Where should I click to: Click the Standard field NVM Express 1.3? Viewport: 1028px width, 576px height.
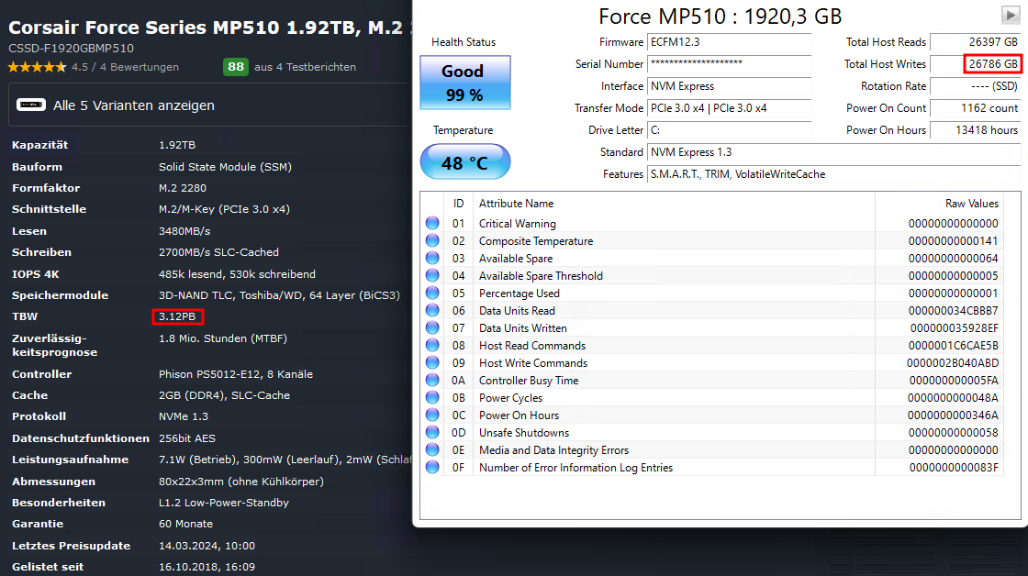click(834, 152)
